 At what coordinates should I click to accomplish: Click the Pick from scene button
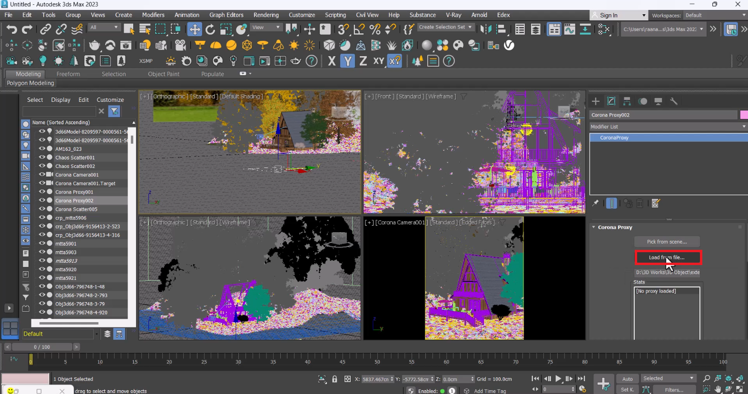(x=667, y=242)
